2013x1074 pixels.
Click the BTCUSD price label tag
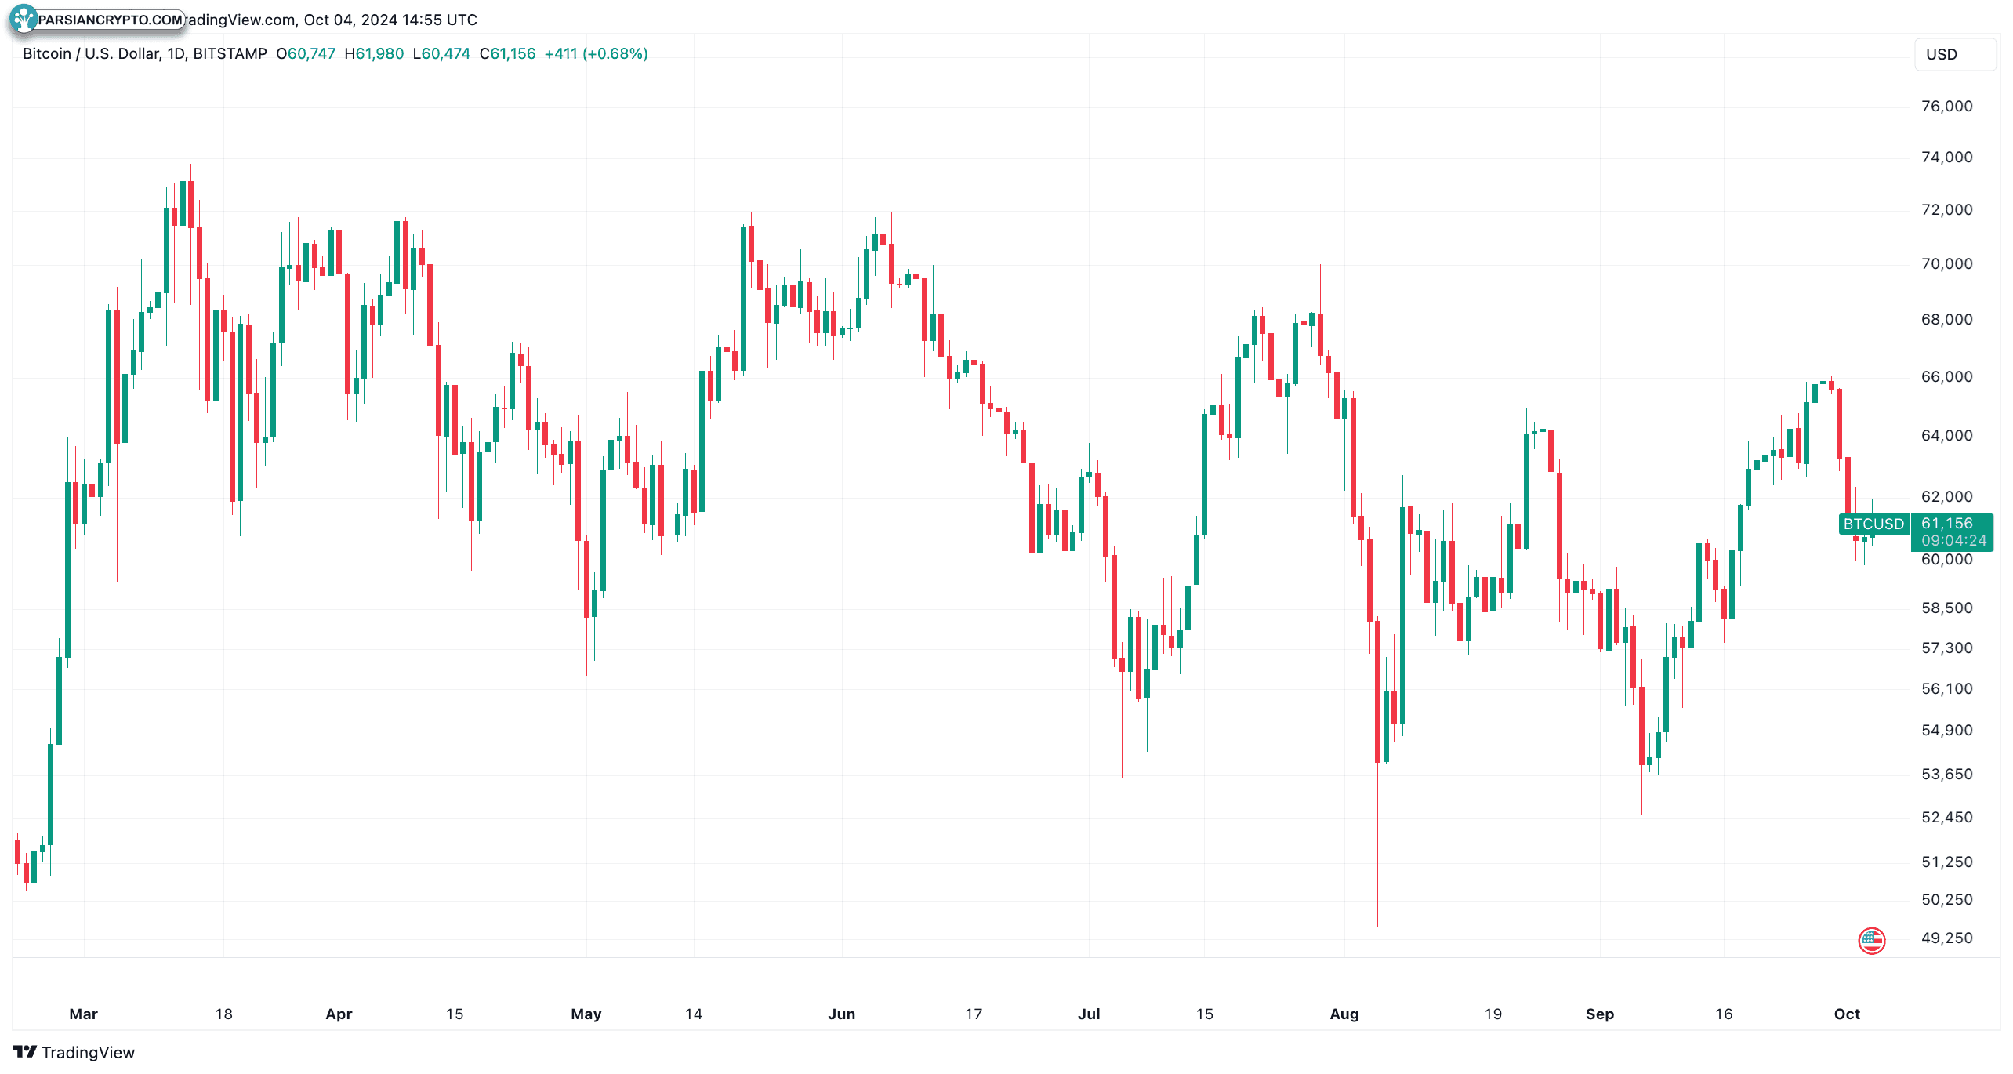[1873, 524]
